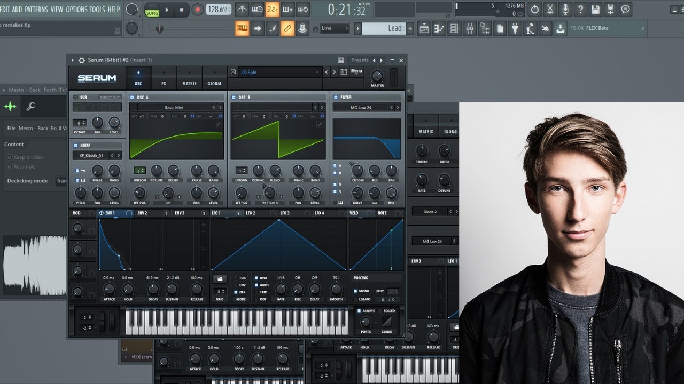Click the microphone audio recording icon
Screen dimensions: 684x384
(565, 10)
